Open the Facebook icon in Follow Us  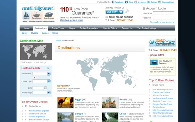(x=113, y=2)
